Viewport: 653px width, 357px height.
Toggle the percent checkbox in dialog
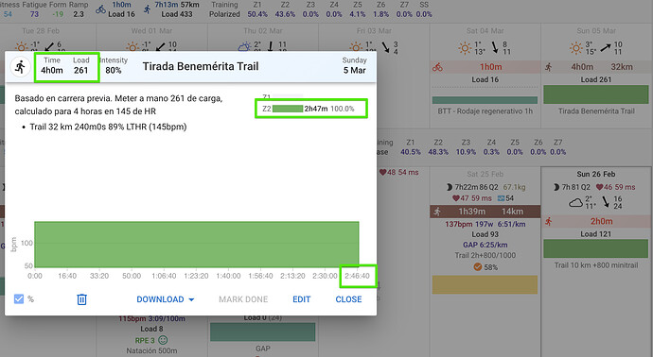click(19, 298)
